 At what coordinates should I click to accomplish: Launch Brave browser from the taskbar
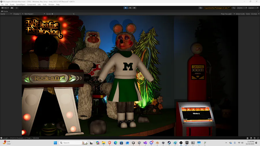(x=109, y=143)
